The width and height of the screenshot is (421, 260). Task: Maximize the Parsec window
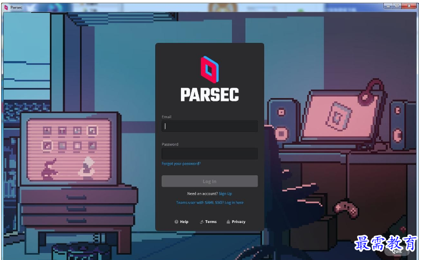point(397,6)
